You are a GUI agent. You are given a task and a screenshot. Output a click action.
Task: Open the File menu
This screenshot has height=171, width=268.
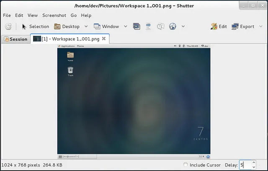coord(7,16)
